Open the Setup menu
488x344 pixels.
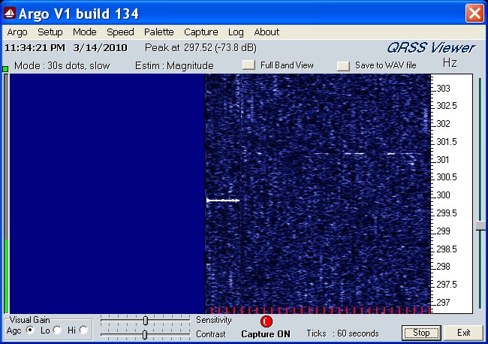click(x=50, y=32)
